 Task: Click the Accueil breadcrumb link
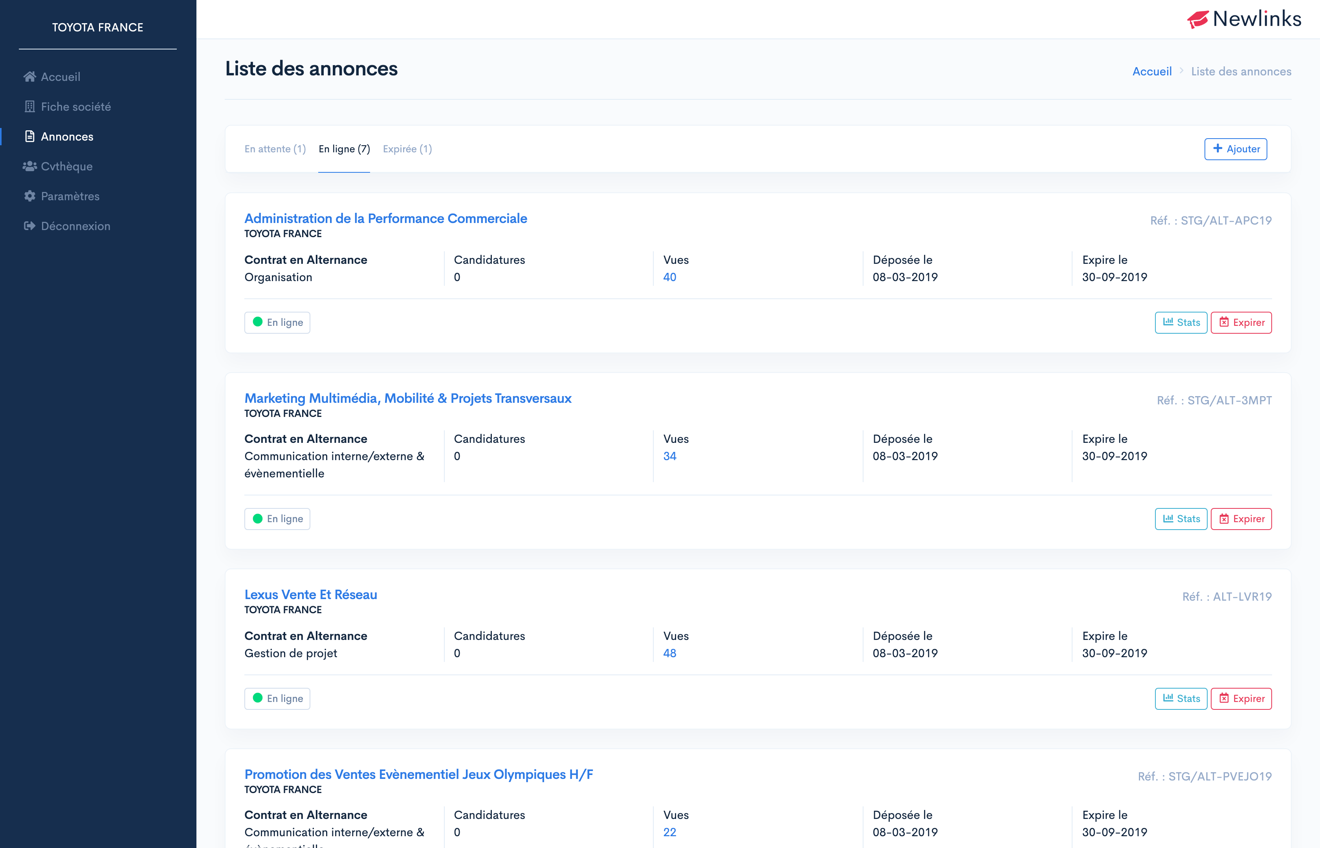tap(1152, 71)
